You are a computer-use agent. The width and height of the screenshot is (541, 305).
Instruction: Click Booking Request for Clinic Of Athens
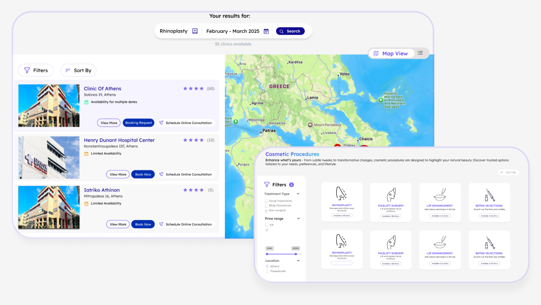[139, 123]
